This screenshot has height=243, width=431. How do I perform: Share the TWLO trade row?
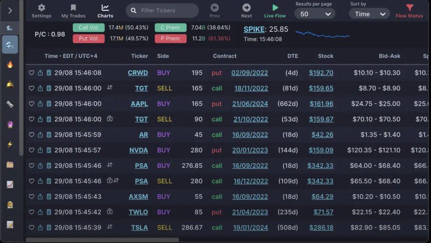[x=40, y=212]
